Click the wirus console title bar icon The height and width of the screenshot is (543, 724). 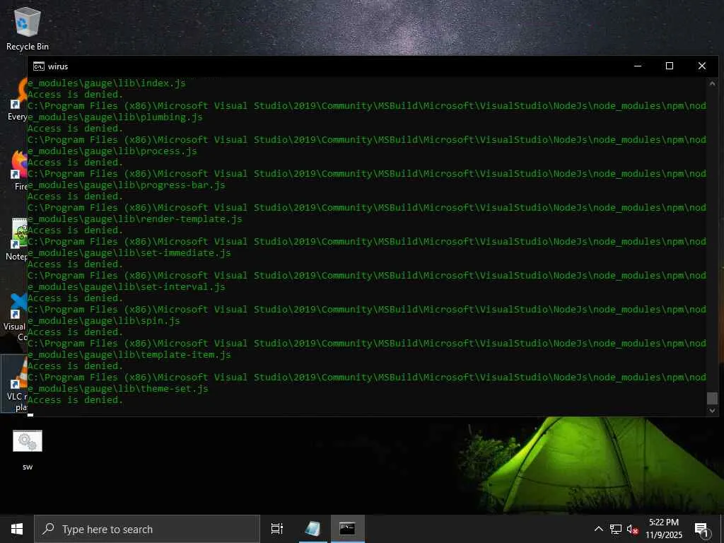pyautogui.click(x=39, y=66)
